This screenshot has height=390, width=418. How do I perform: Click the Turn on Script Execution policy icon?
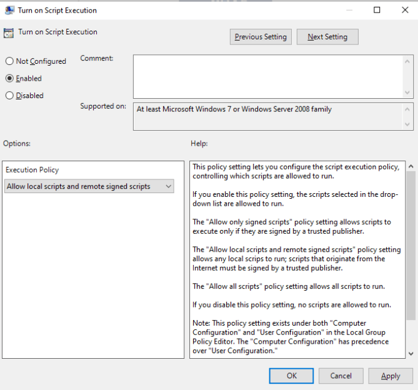pyautogui.click(x=9, y=32)
